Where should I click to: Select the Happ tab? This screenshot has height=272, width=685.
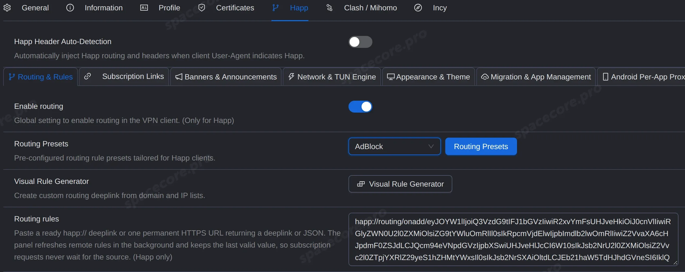tap(290, 8)
